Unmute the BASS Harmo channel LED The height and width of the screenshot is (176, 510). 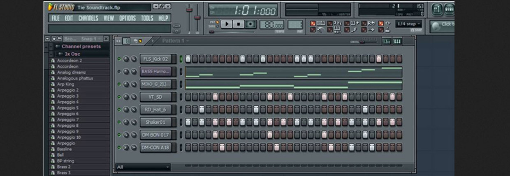[119, 71]
